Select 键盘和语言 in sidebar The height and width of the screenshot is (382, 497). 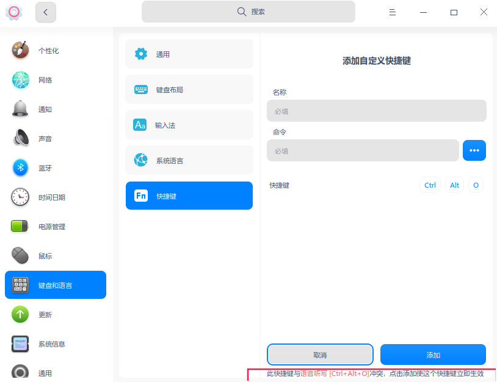coord(56,285)
